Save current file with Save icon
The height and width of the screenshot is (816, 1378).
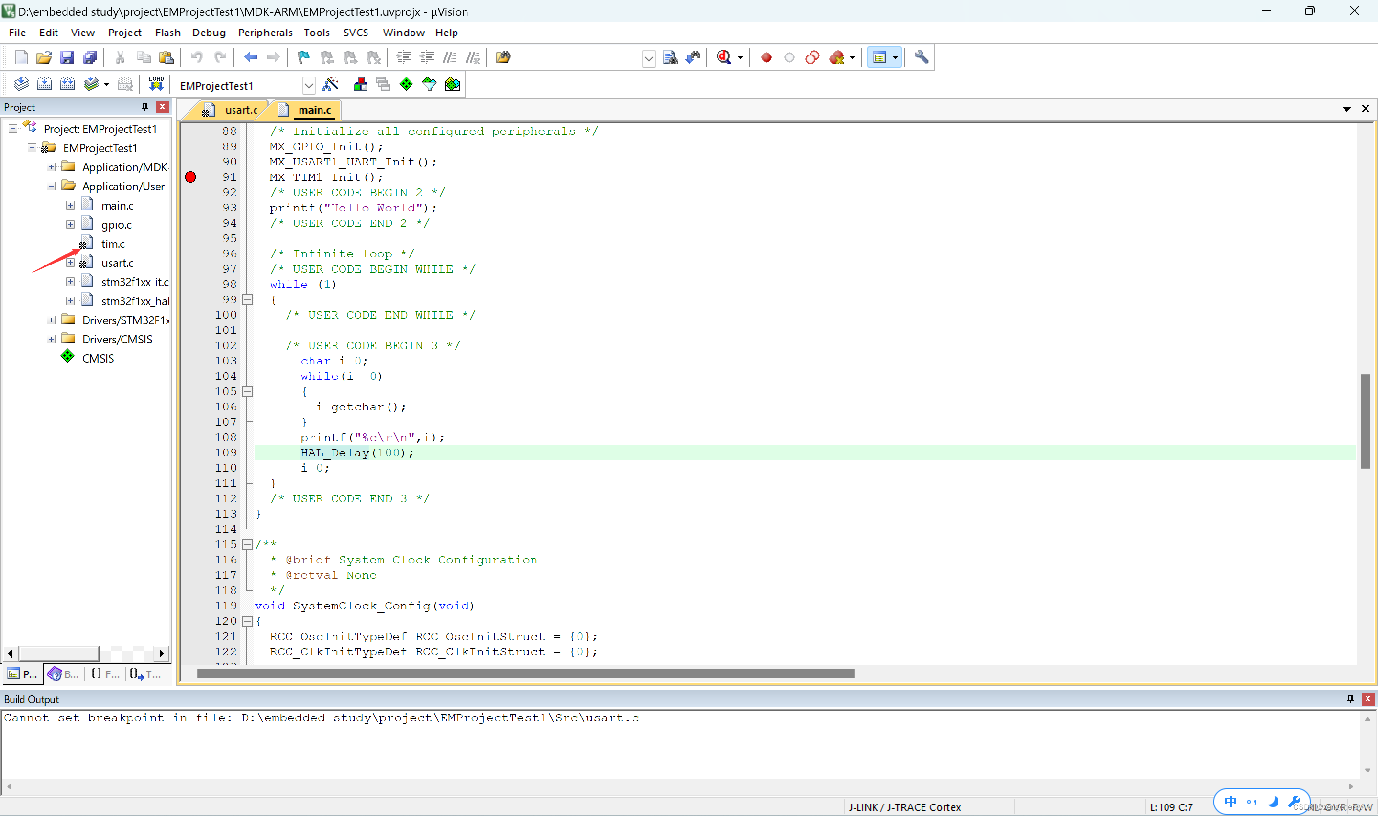point(67,57)
